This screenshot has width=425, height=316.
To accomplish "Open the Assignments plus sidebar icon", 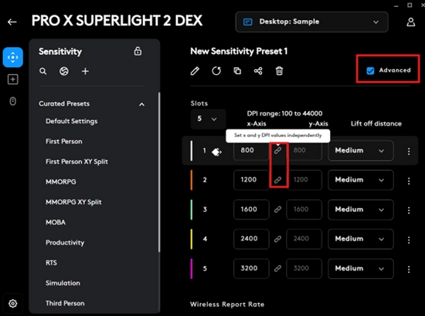I will (x=12, y=79).
